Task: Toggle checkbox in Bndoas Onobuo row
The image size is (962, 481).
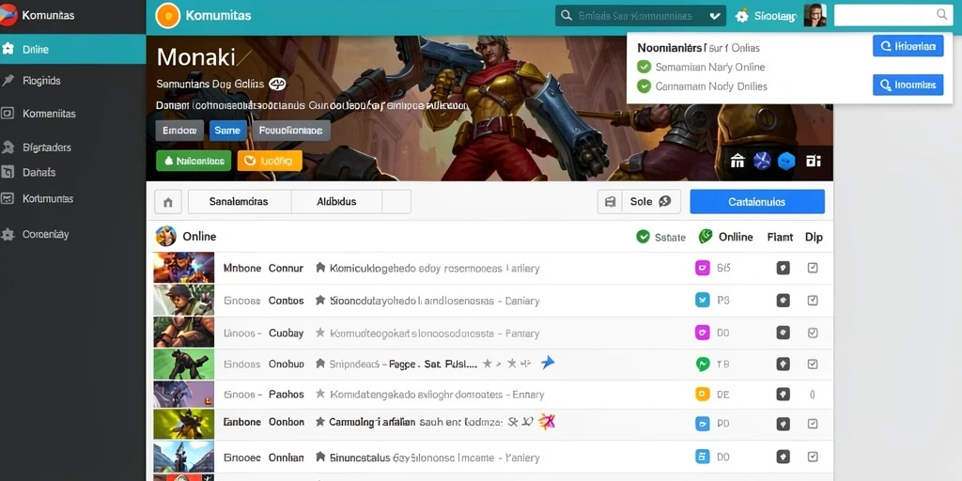Action: coord(813,364)
